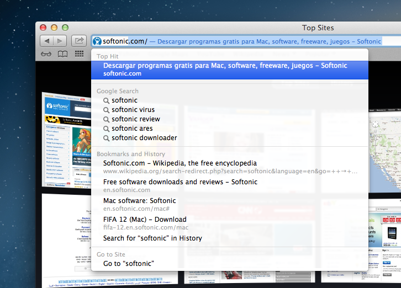The height and width of the screenshot is (288, 401).
Task: Click Go to "softonic" option
Action: coord(128,263)
